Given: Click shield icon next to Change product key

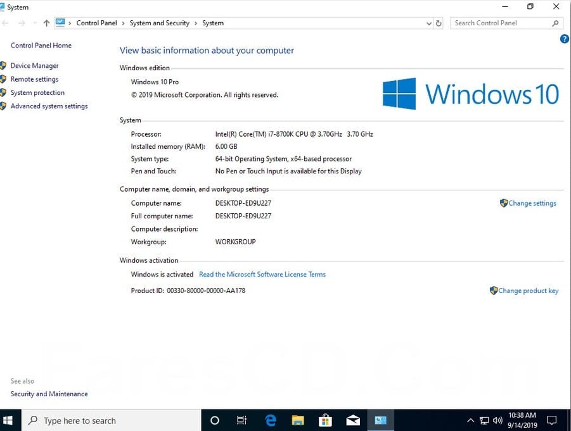Looking at the screenshot, I should tap(494, 290).
